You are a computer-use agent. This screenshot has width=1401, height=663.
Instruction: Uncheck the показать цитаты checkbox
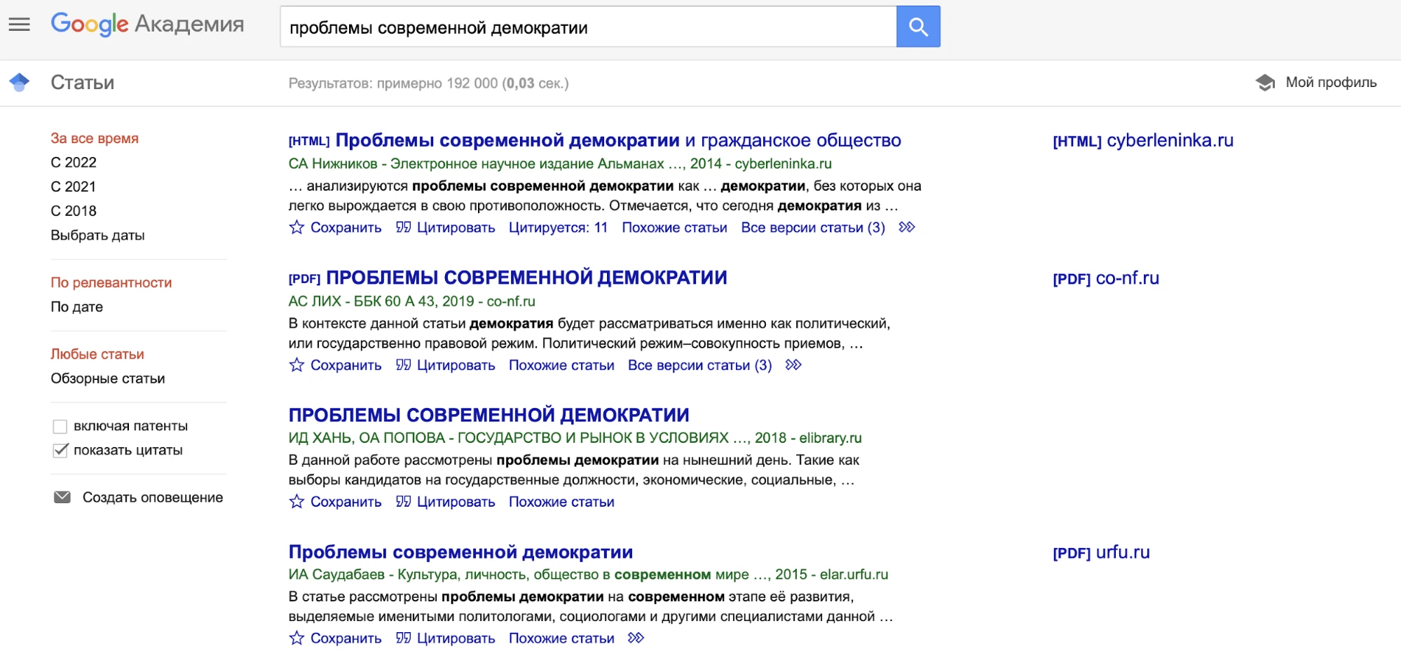(60, 451)
